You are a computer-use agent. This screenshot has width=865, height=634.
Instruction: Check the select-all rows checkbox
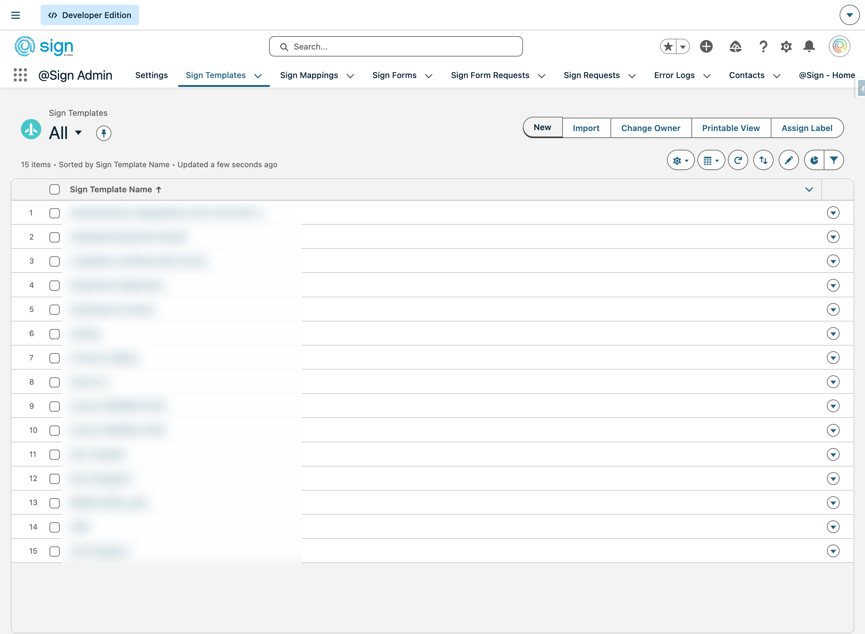55,189
